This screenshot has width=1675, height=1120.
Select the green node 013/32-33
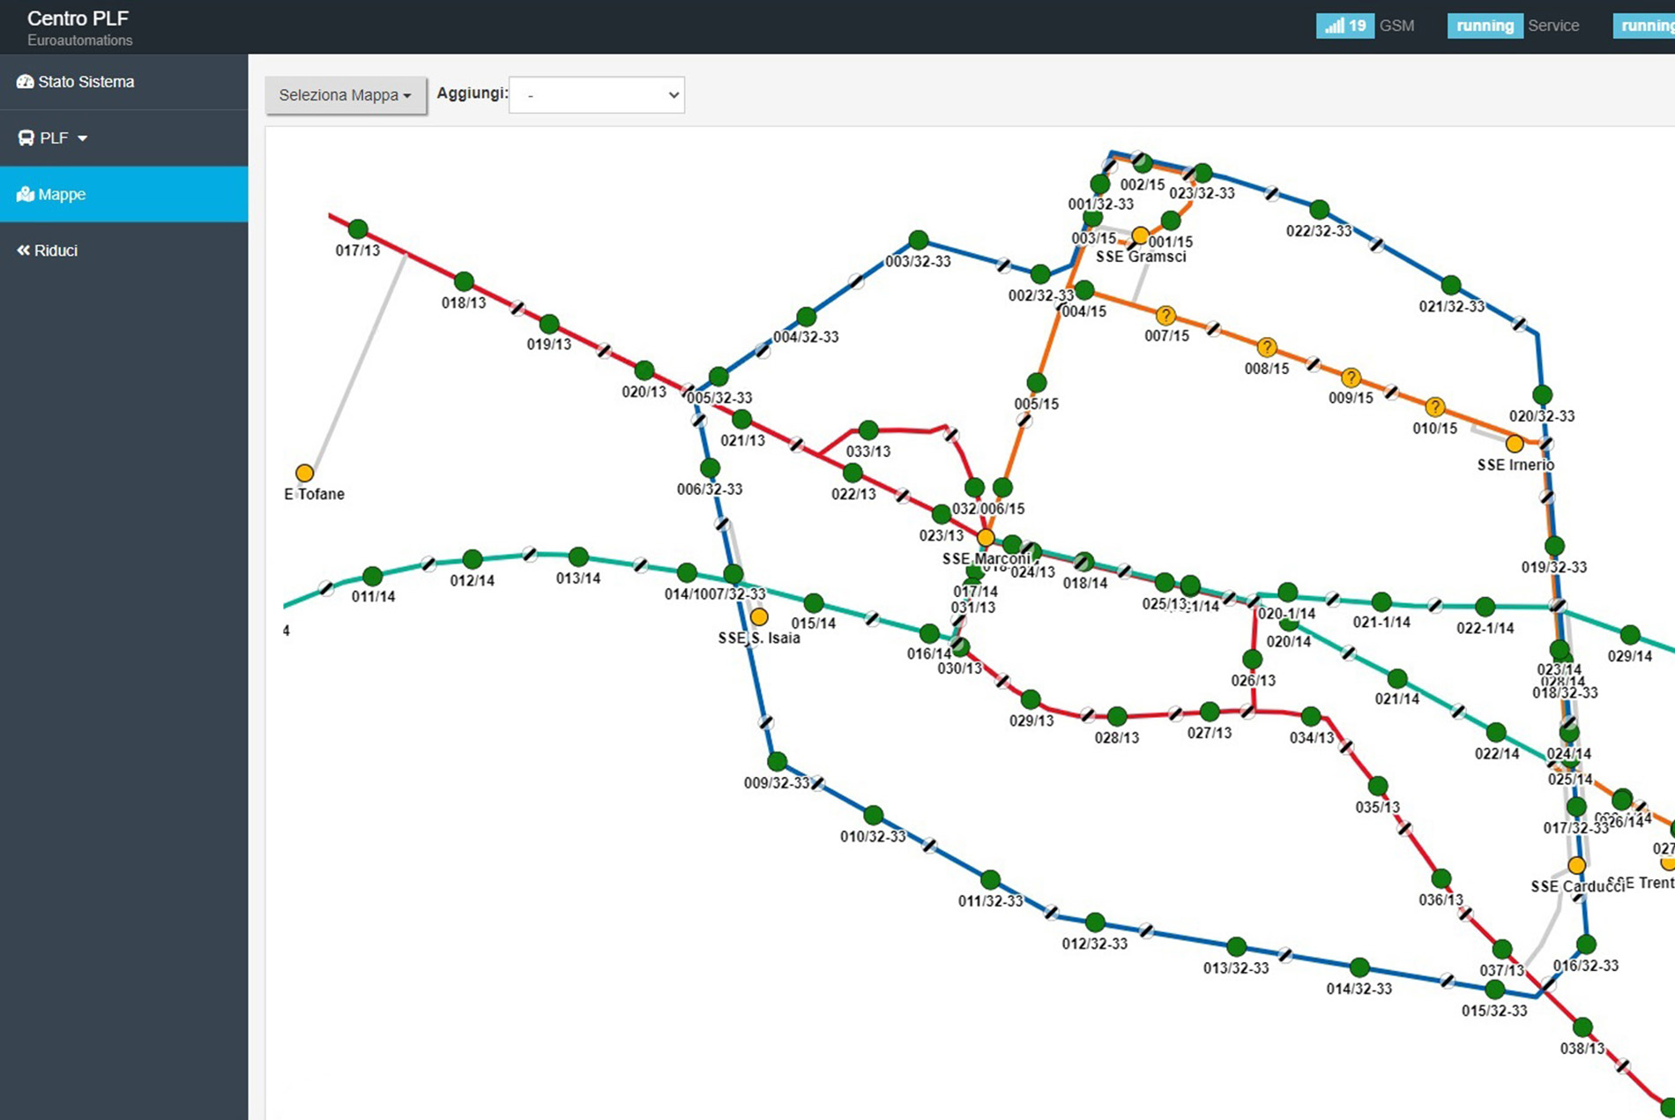(1237, 947)
